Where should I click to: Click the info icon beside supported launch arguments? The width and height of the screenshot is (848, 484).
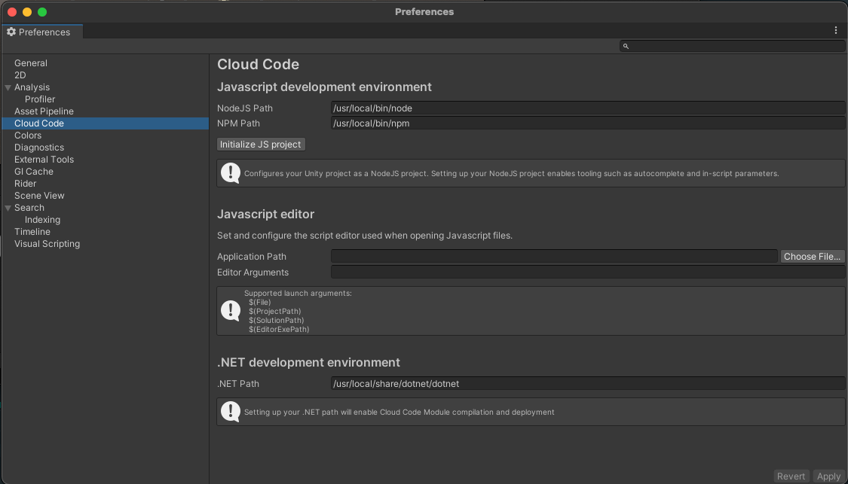click(231, 311)
